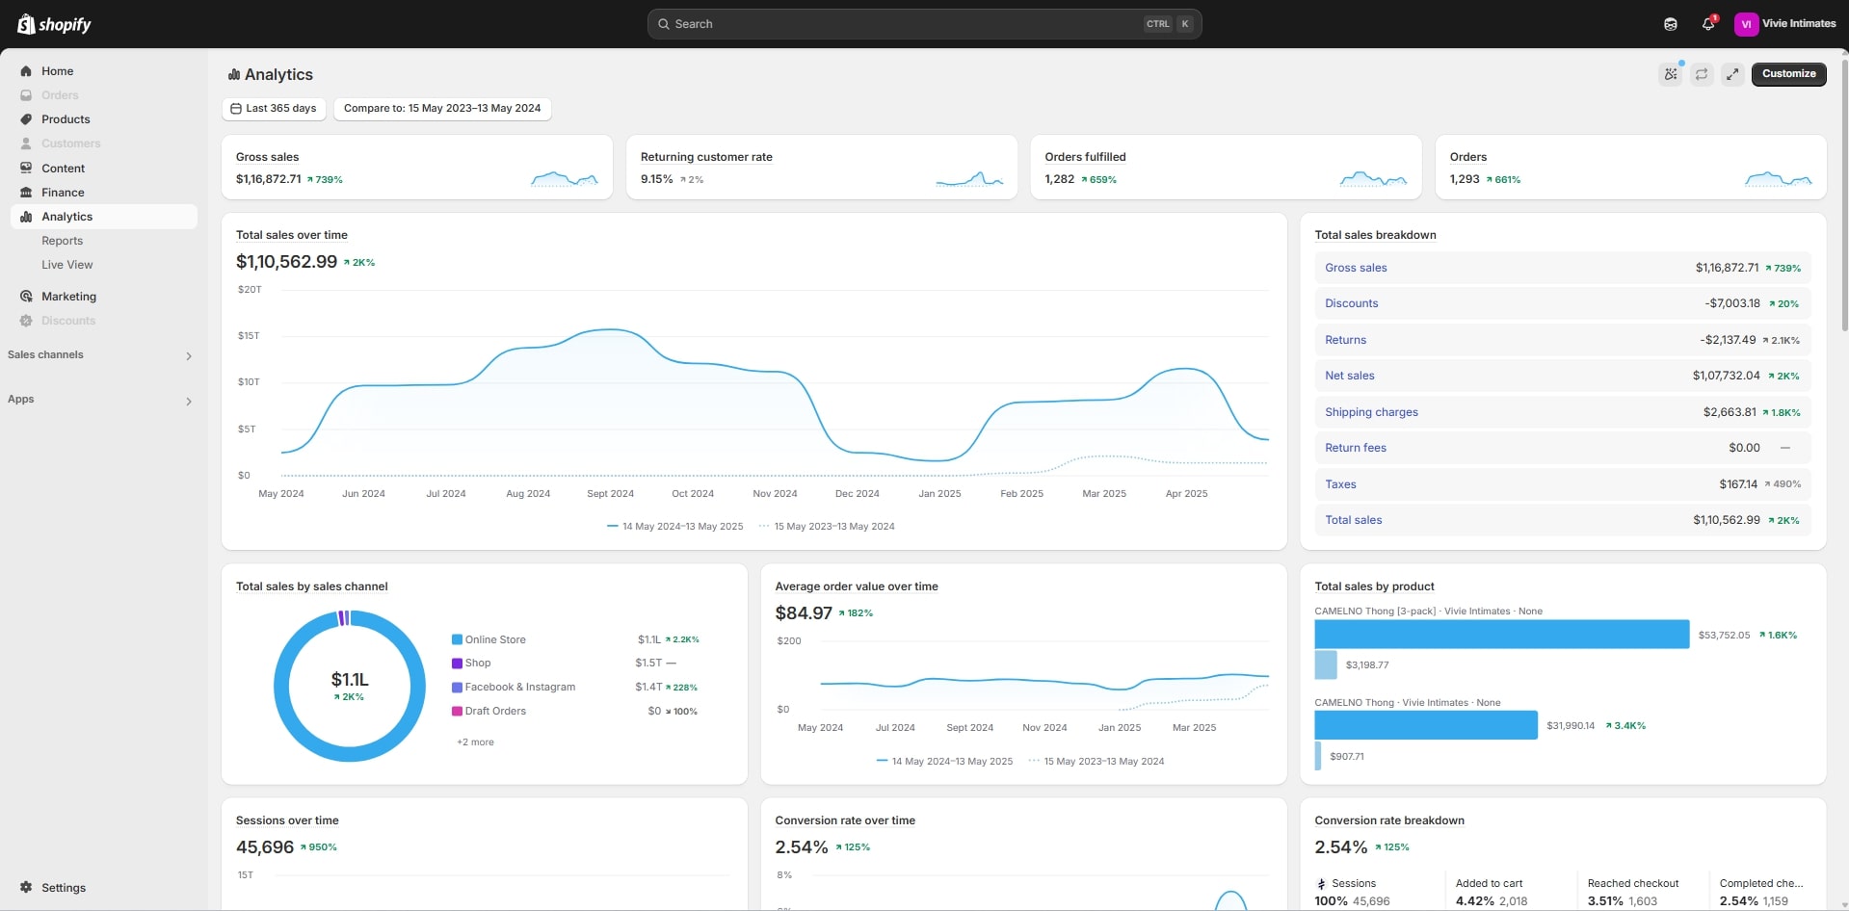1849x911 pixels.
Task: Open Return fees link
Action: pos(1355,448)
